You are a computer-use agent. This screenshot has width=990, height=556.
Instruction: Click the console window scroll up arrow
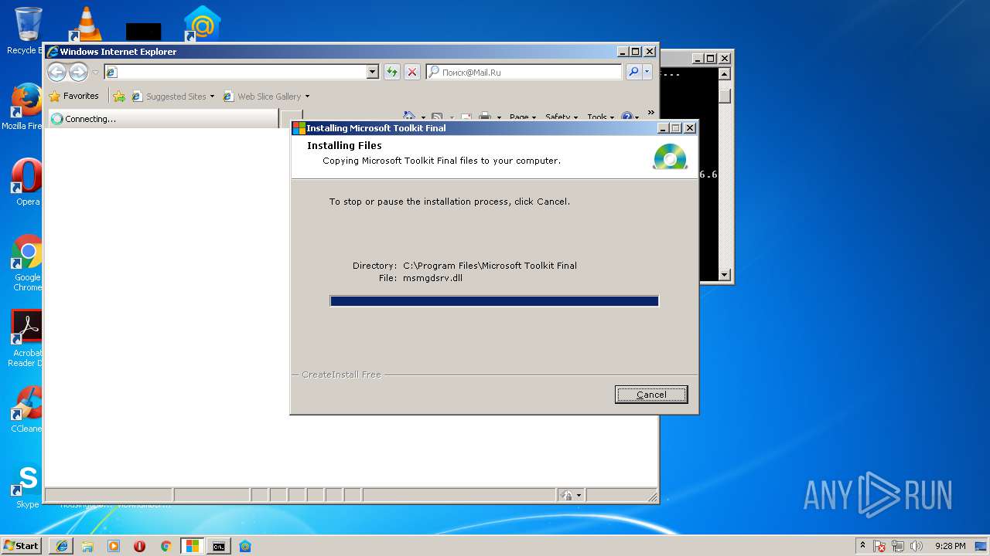tap(724, 74)
